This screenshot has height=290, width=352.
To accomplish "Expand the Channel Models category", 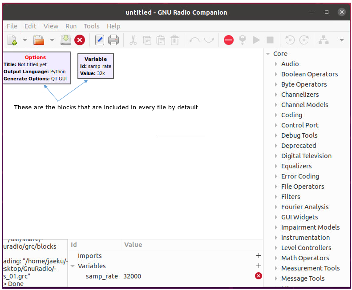I will point(276,105).
